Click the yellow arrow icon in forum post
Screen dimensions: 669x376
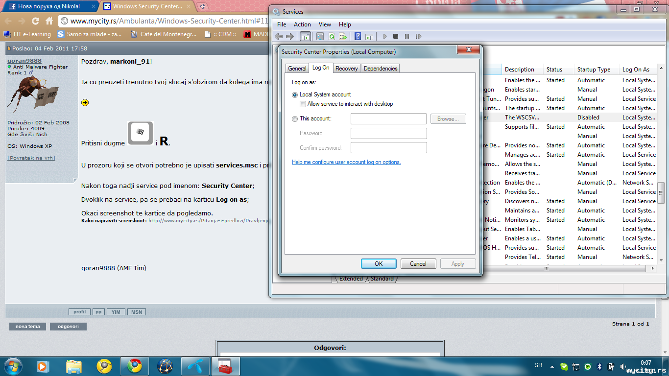click(x=85, y=102)
